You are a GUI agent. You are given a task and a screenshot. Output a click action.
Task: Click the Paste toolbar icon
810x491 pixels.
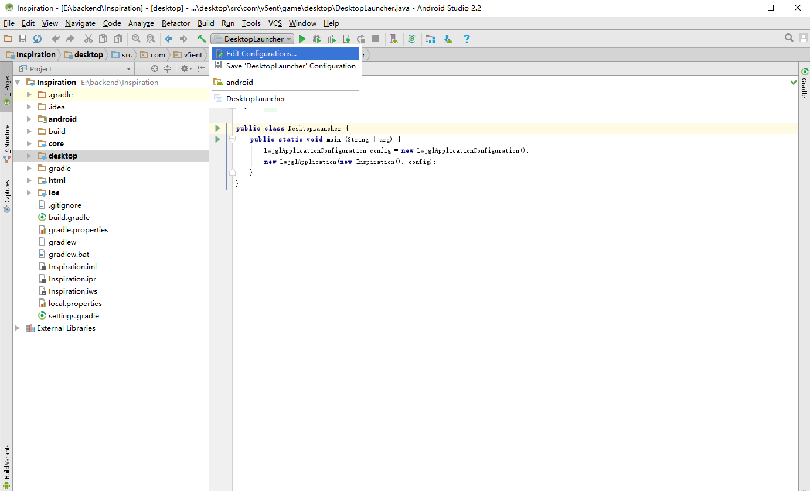pyautogui.click(x=118, y=39)
